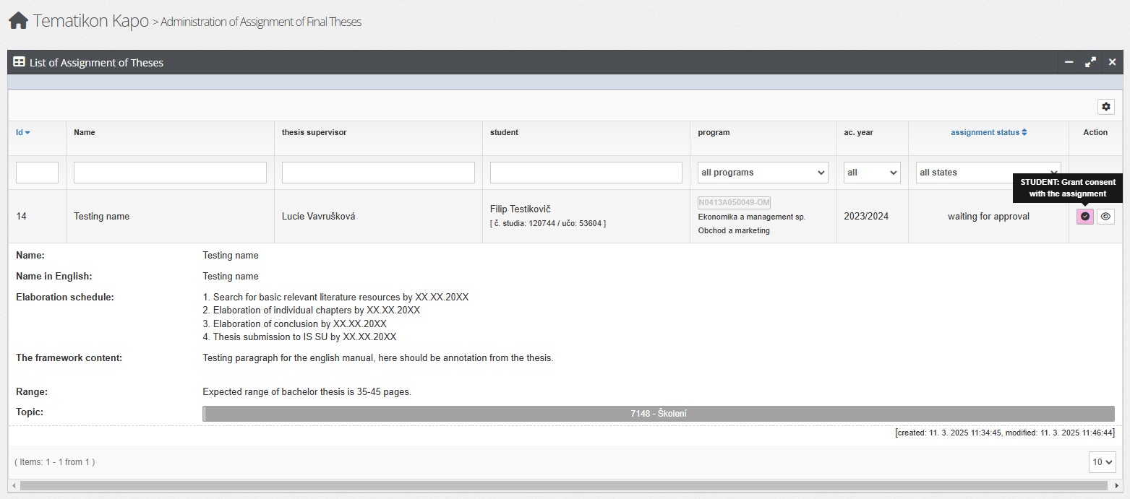Click the horizontal scrollbar at the bottom
1130x499 pixels.
pos(564,485)
